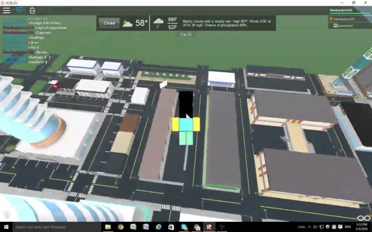Open Skype from the taskbar
The image size is (372, 232).
(x=184, y=227)
